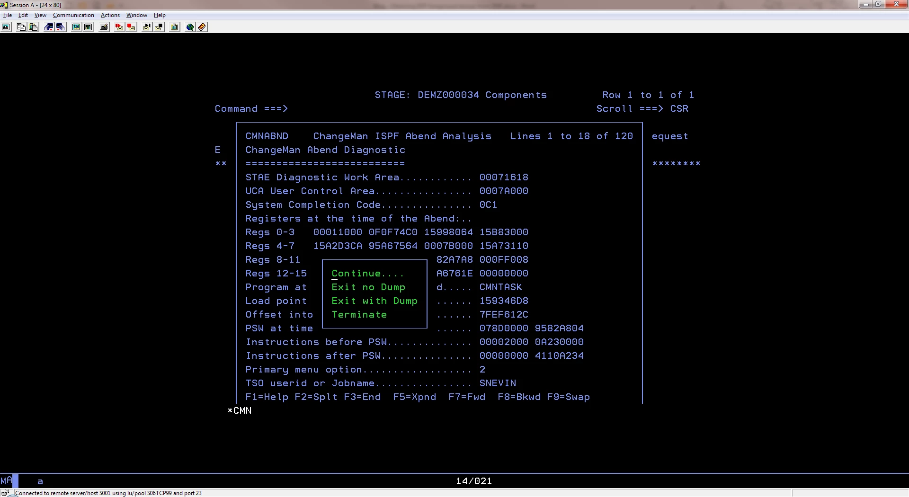The image size is (909, 497).
Task: Click UCA value 0007A000
Action: click(x=504, y=191)
